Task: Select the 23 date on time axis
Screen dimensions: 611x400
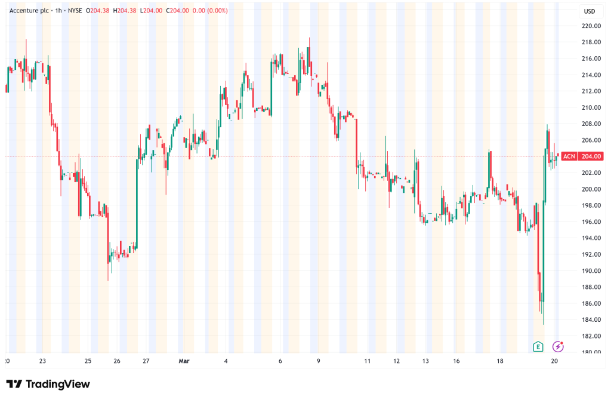Action: pos(42,361)
